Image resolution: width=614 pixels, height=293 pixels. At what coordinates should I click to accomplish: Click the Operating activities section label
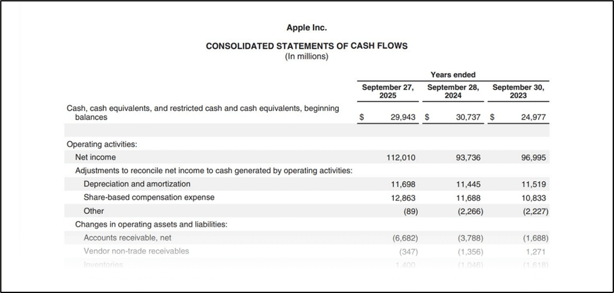point(102,144)
